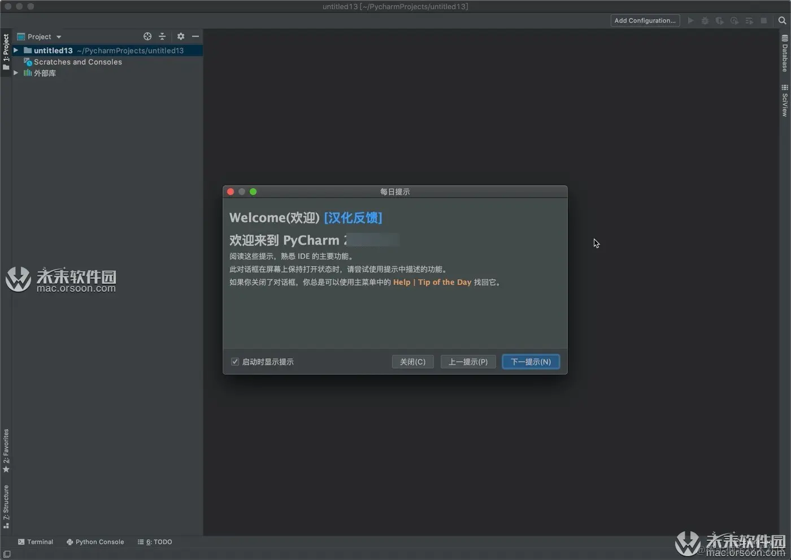Click the Run with Coverage icon
The width and height of the screenshot is (791, 560).
tap(720, 20)
